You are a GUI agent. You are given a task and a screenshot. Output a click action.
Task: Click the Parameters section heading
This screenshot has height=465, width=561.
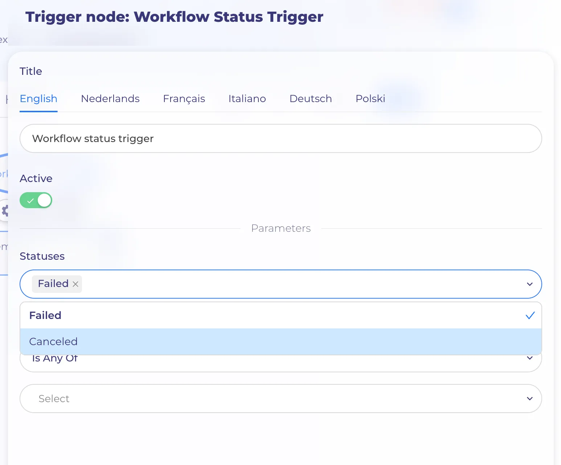coord(281,228)
